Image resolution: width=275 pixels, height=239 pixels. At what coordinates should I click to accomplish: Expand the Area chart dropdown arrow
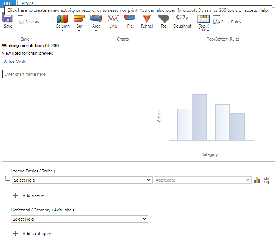(96, 31)
